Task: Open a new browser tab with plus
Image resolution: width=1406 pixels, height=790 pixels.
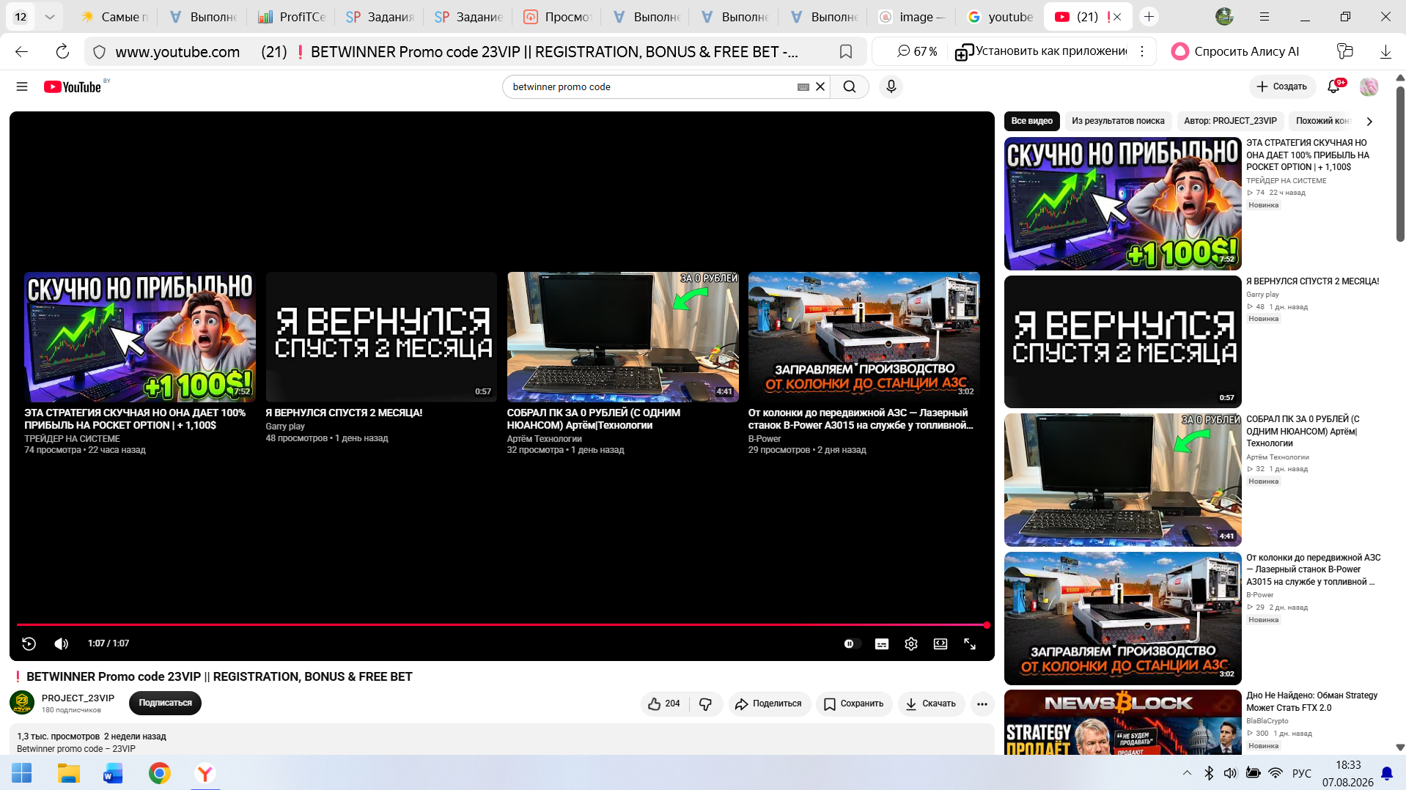Action: [1149, 17]
